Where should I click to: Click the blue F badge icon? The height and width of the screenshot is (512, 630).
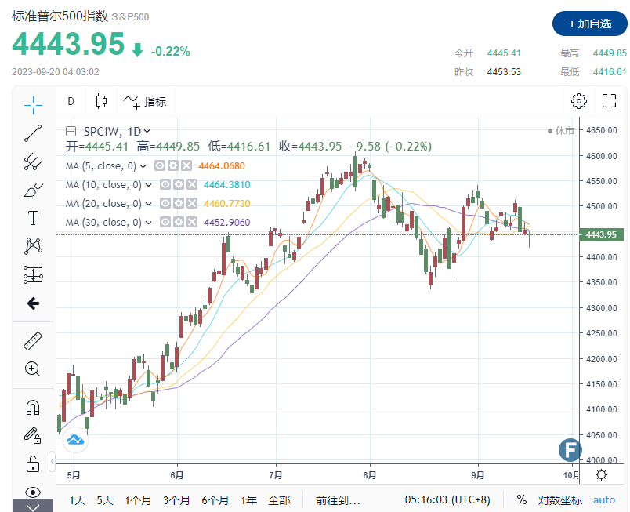pos(570,450)
